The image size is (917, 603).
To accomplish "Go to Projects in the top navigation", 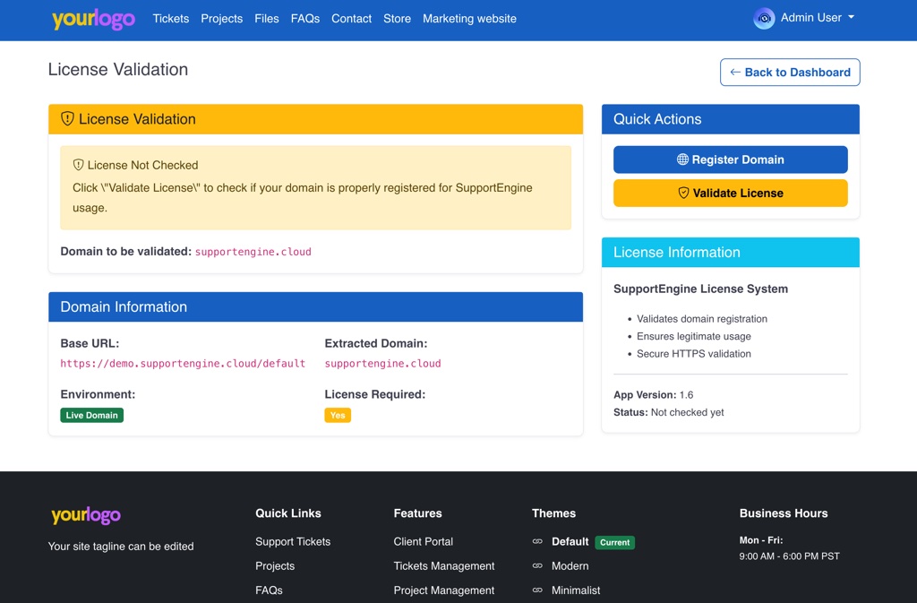I will [221, 19].
